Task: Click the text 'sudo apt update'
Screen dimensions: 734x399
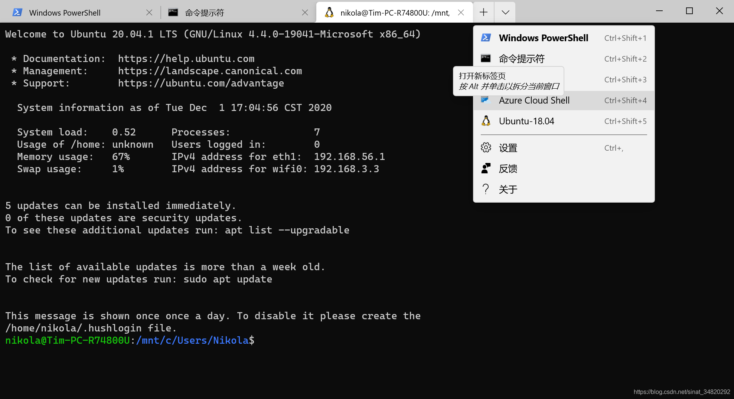Action: [x=228, y=279]
